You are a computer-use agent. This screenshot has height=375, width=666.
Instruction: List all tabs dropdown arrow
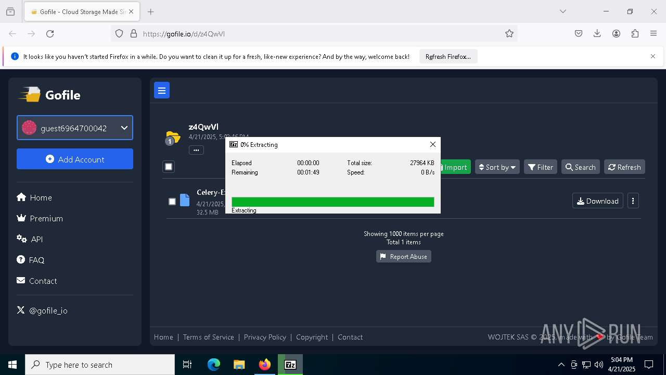point(562,11)
